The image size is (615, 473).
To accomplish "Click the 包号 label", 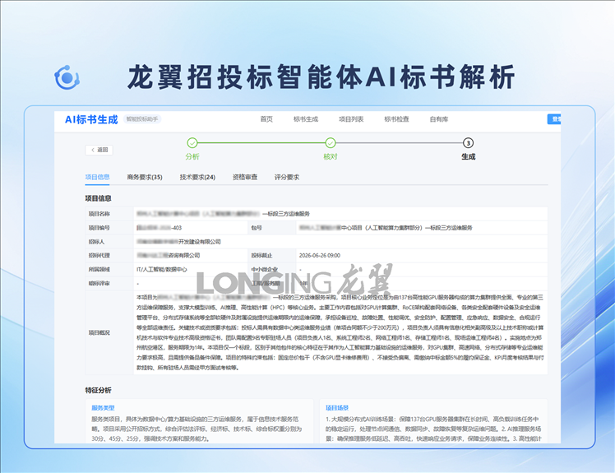I will point(257,228).
